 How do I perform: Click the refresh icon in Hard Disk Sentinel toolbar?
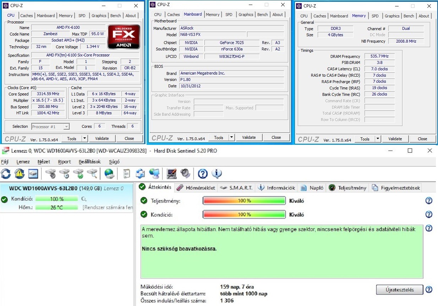coord(6,174)
